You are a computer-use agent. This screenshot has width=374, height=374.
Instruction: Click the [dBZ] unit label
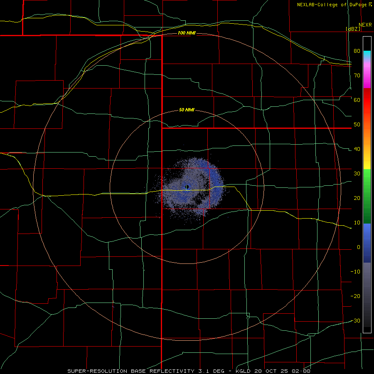[353, 29]
